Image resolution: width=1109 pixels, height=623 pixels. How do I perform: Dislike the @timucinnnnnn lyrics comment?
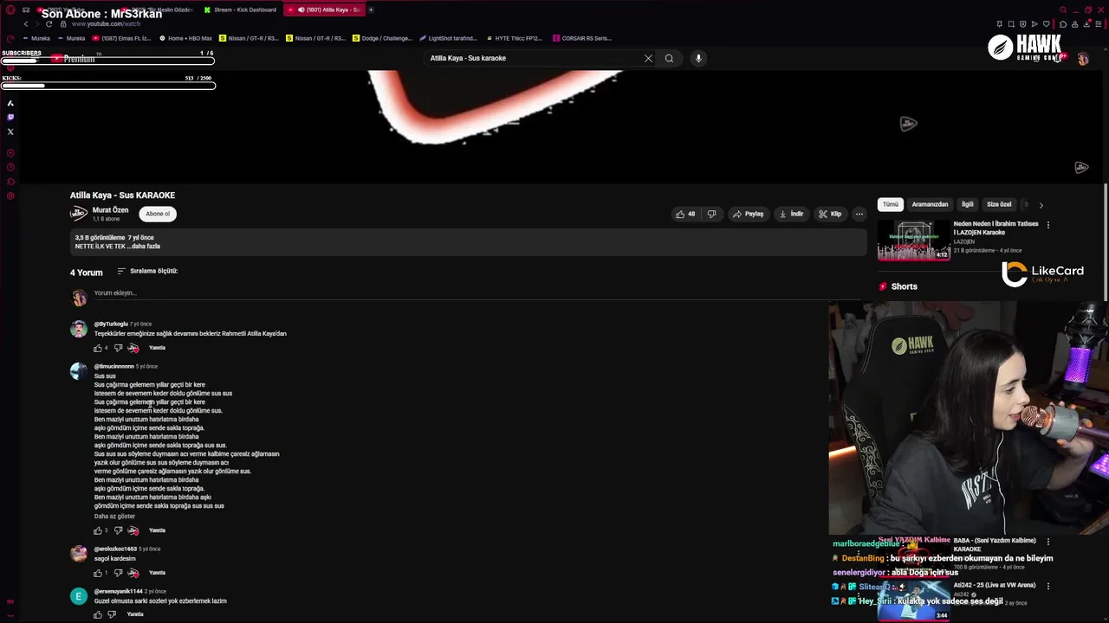tap(119, 530)
